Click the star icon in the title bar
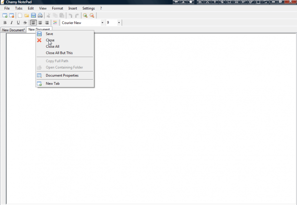 [191, 2]
